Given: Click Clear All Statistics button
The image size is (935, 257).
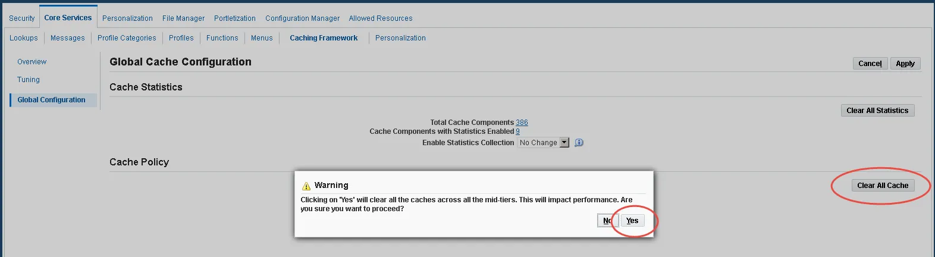Looking at the screenshot, I should (x=877, y=111).
